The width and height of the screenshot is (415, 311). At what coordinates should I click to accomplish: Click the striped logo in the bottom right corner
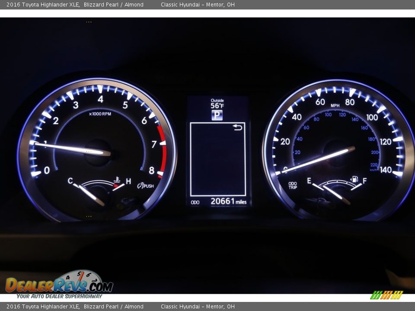click(386, 295)
